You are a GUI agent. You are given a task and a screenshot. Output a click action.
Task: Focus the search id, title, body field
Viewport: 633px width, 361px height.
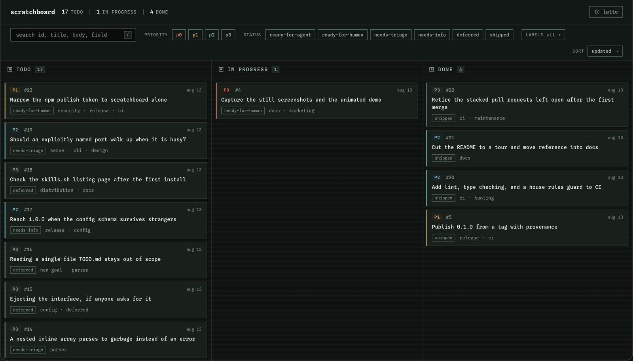pyautogui.click(x=73, y=35)
